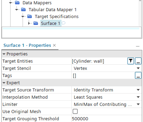Click the Least Squares value
Image resolution: width=143 pixels, height=122 pixels.
click(88, 97)
